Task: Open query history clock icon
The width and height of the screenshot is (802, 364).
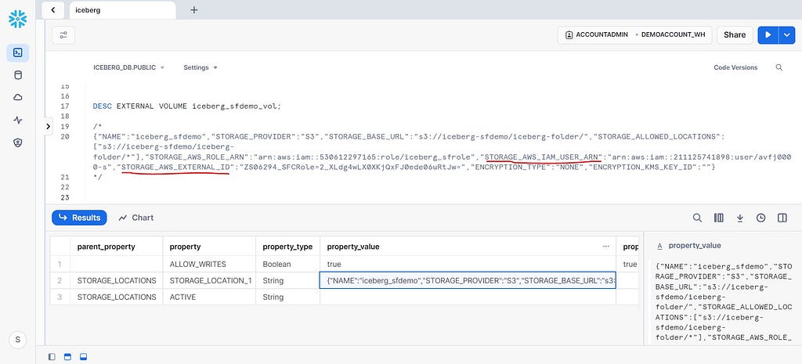Action: [761, 218]
